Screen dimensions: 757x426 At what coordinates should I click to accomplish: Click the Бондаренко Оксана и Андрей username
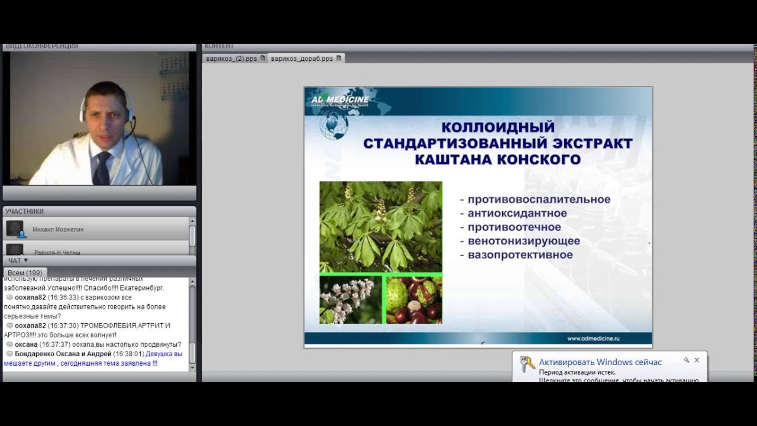(63, 354)
